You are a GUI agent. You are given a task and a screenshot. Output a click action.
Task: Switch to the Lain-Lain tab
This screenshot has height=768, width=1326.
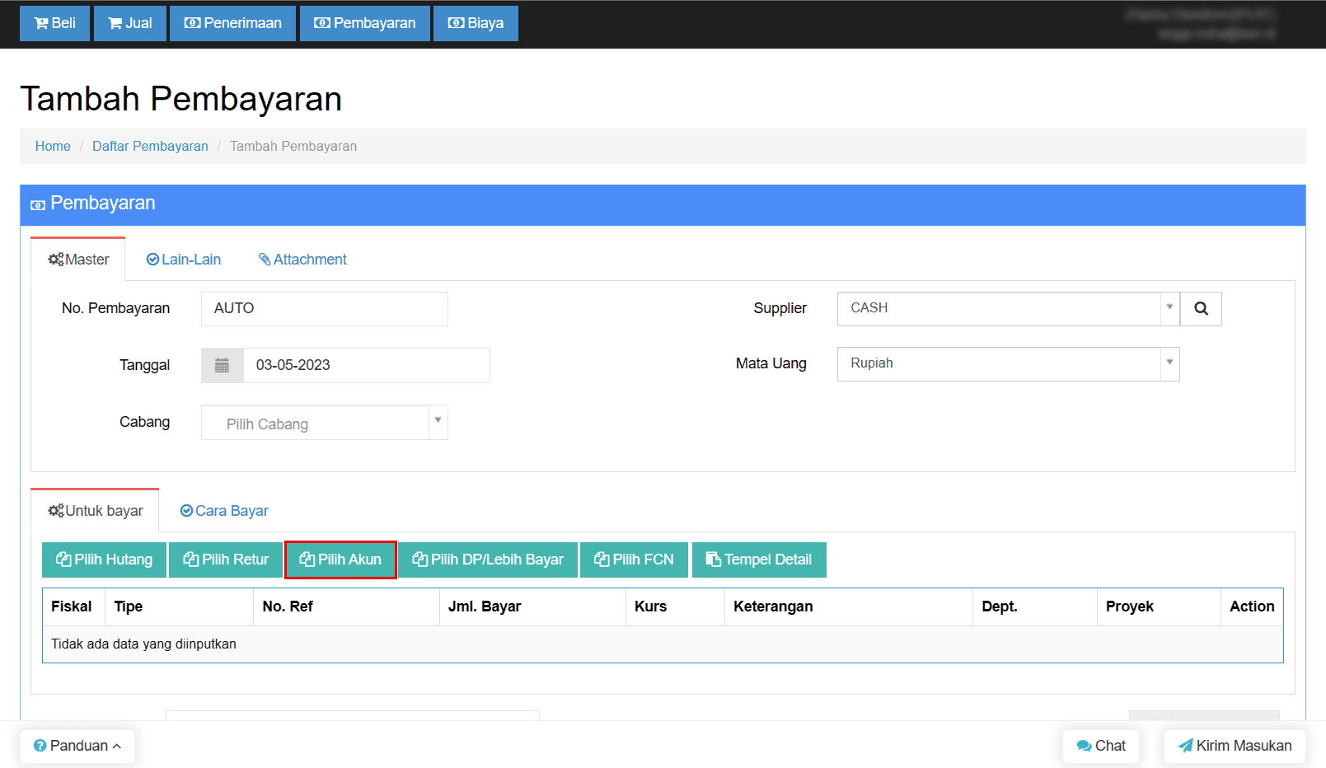pyautogui.click(x=184, y=260)
